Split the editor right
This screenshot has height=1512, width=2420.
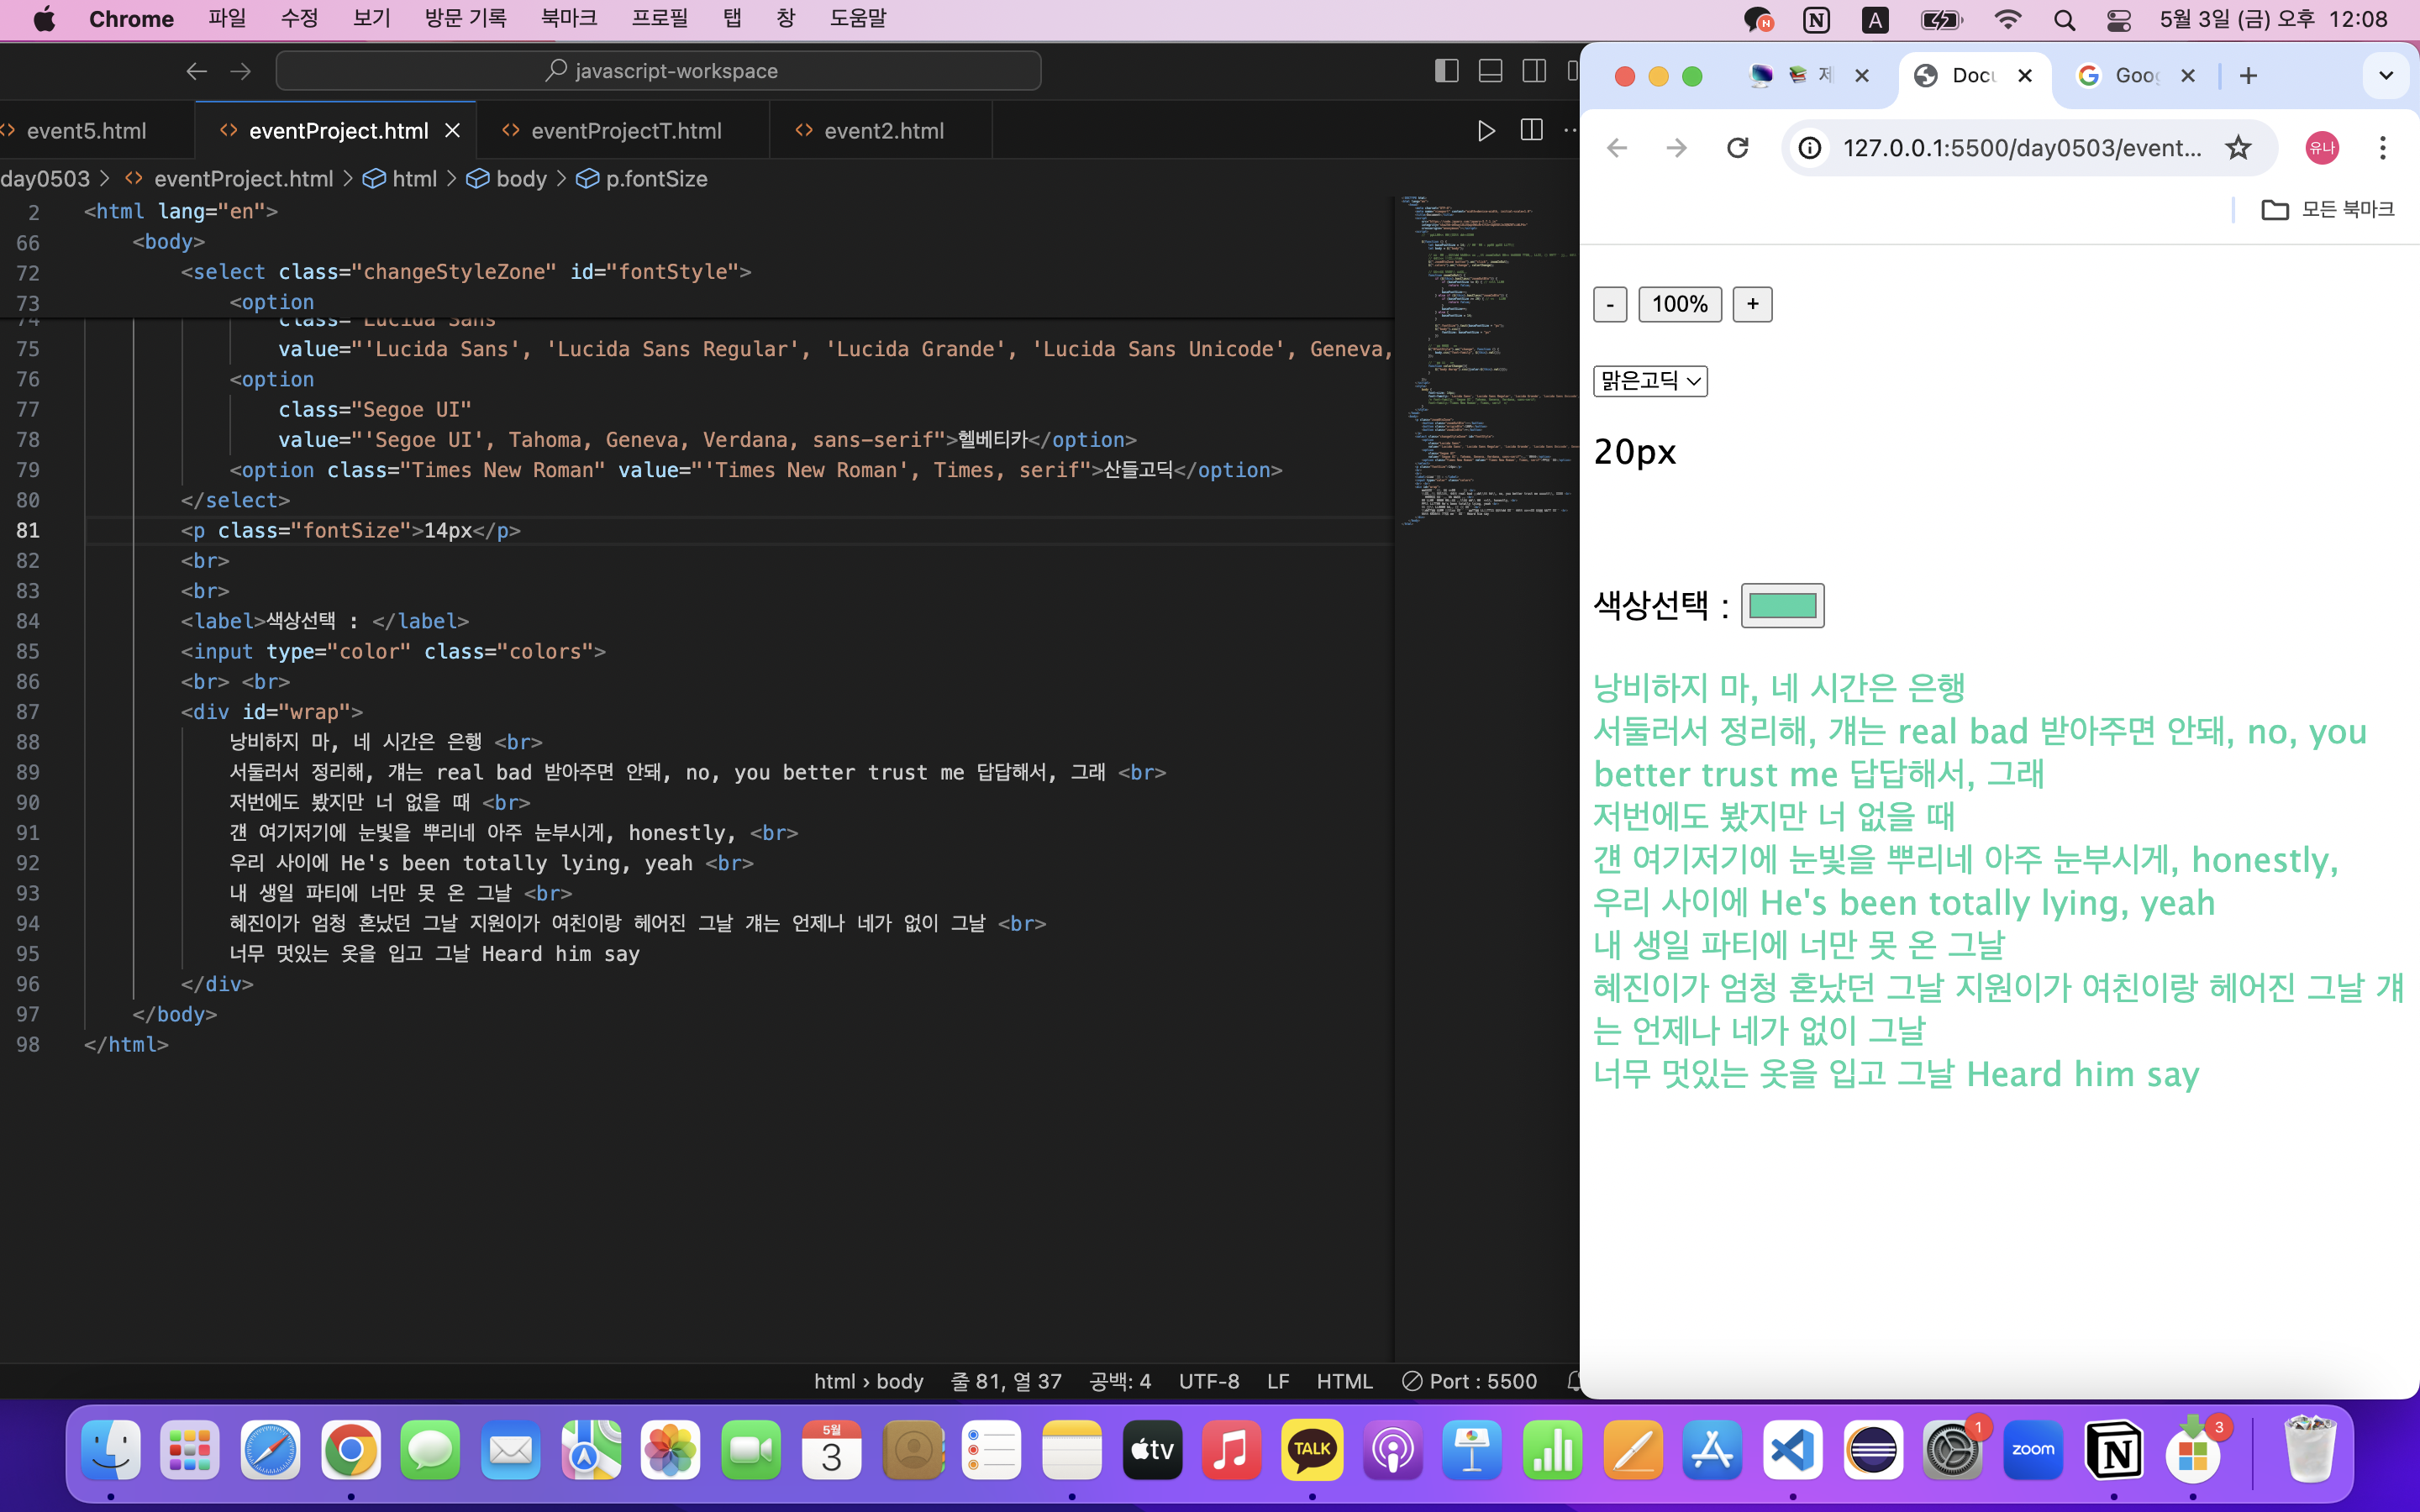[x=1531, y=131]
